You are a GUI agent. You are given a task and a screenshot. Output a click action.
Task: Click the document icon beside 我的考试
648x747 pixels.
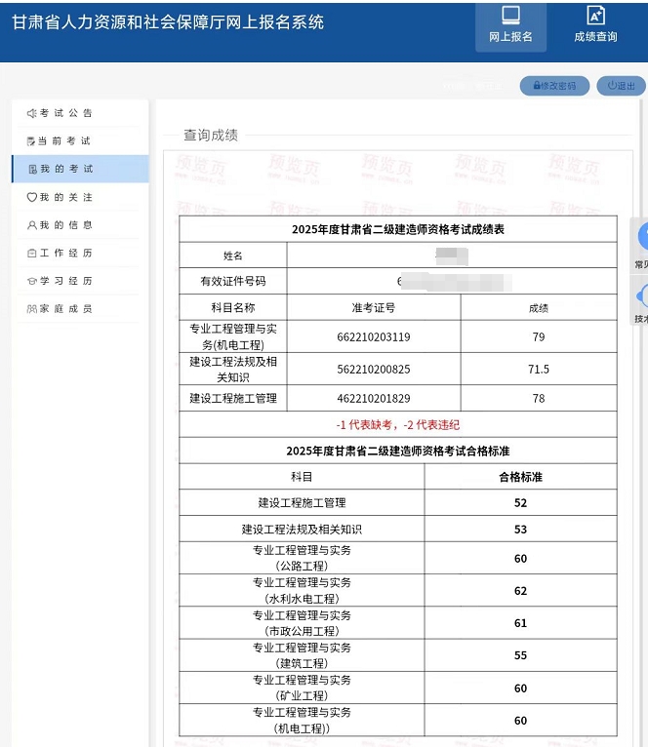point(32,169)
